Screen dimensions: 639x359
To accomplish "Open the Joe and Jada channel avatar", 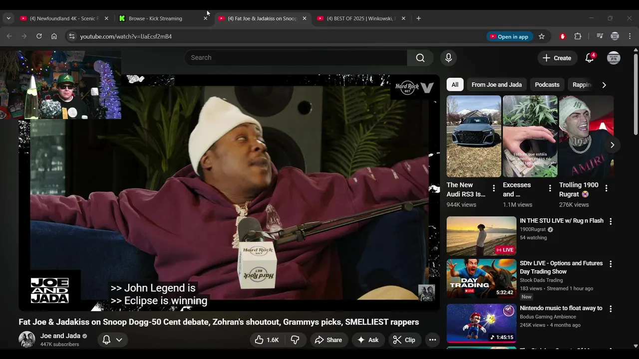I will [x=27, y=340].
